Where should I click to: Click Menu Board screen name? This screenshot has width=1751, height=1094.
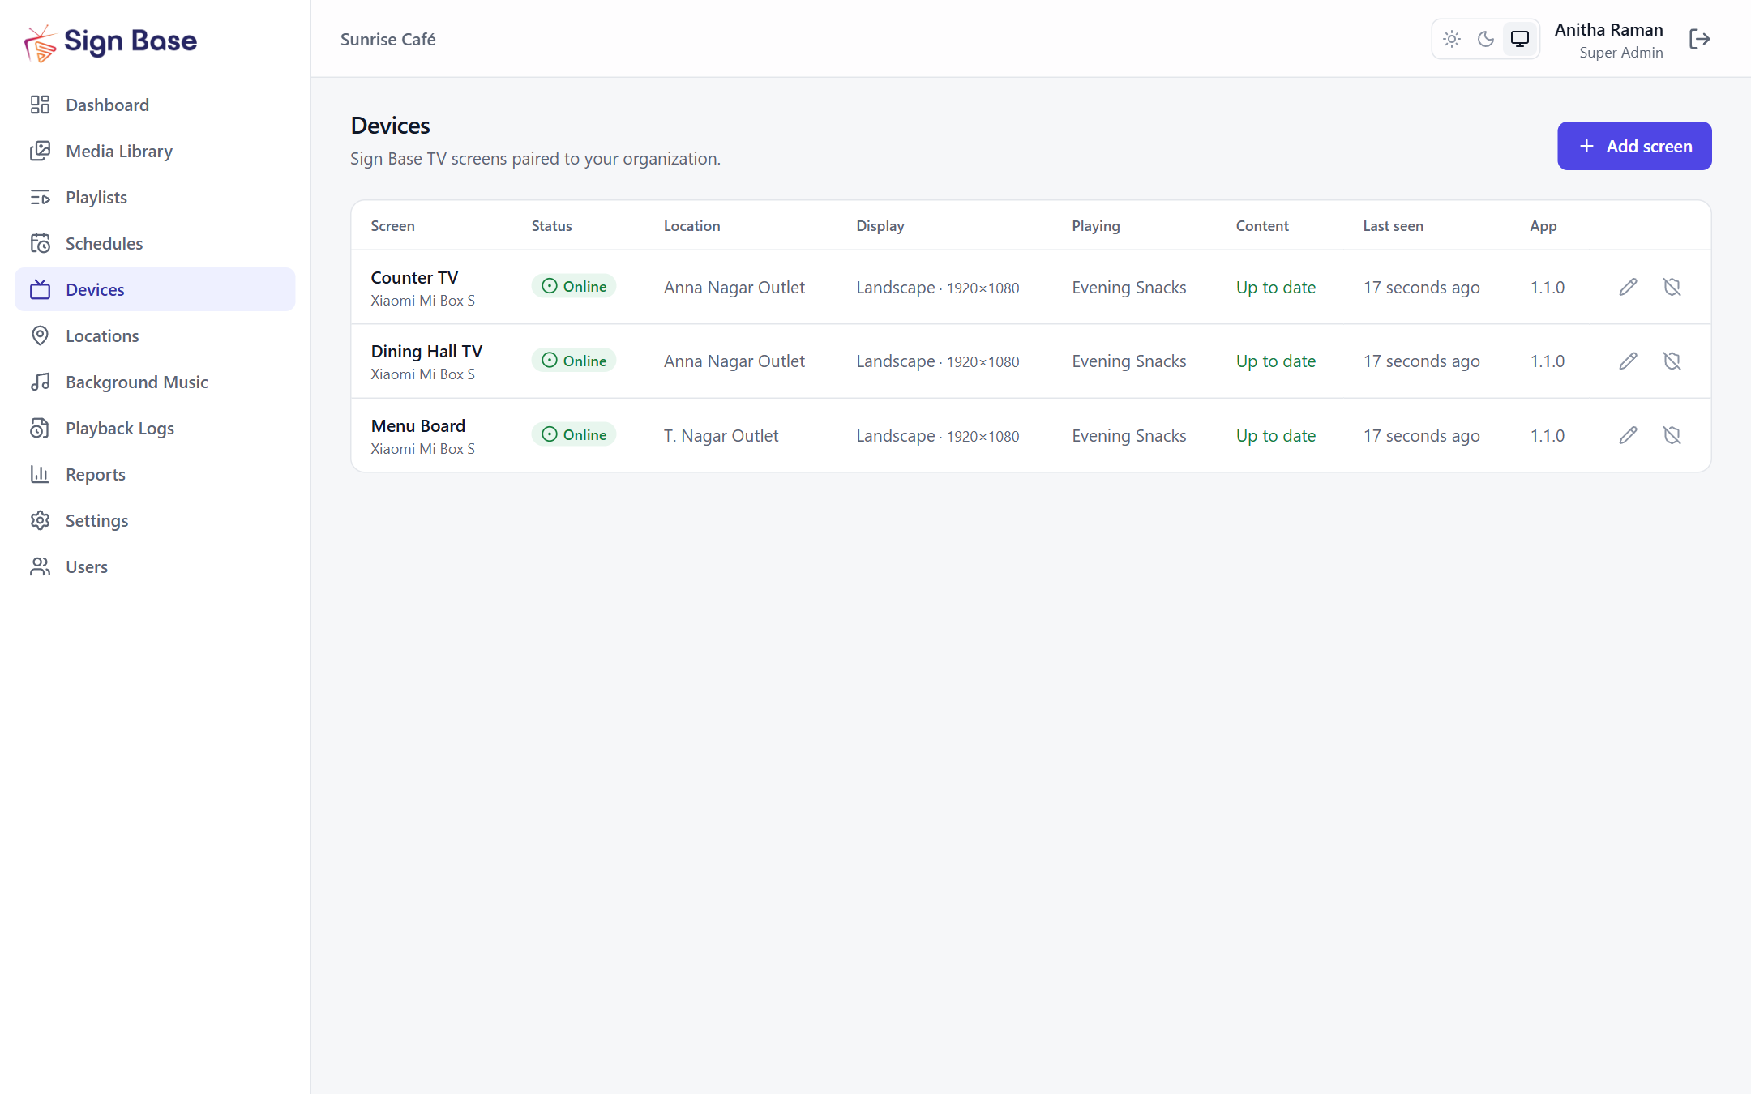coord(417,425)
